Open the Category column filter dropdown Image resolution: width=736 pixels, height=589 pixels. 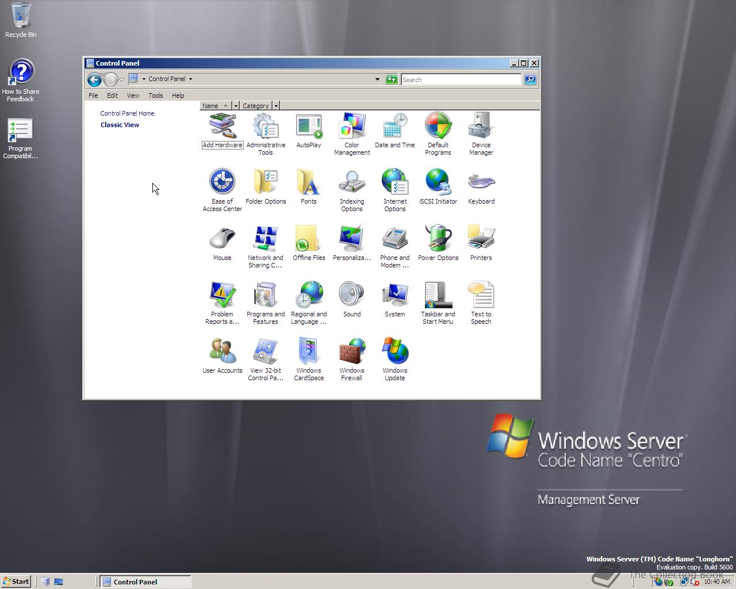point(276,106)
